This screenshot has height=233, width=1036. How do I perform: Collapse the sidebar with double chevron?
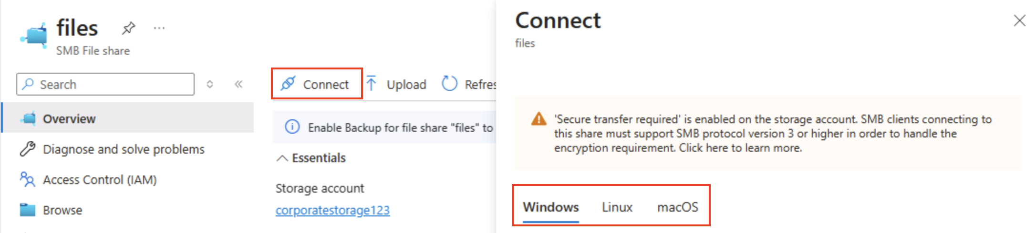(x=238, y=84)
